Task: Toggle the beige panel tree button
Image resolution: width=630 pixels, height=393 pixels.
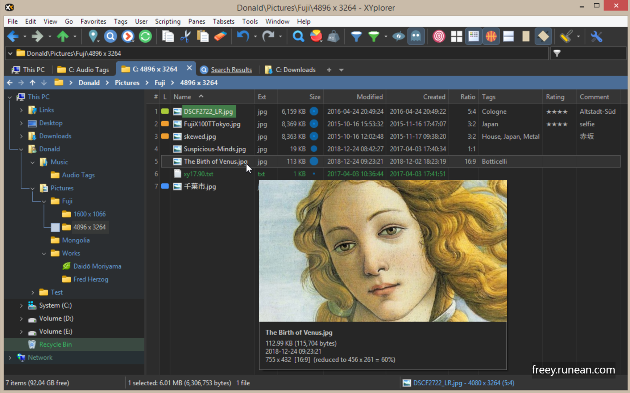Action: pyautogui.click(x=526, y=36)
